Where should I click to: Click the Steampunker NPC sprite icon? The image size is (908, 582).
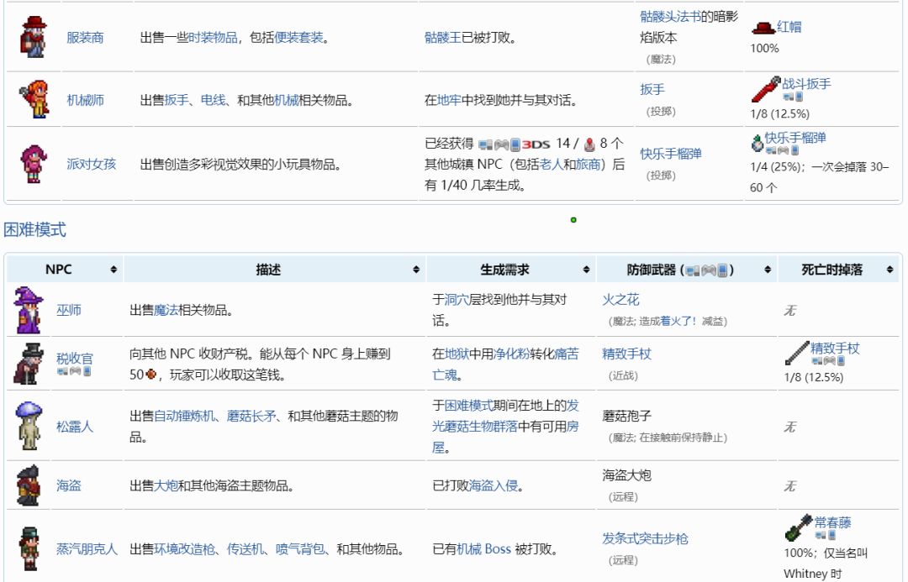[x=29, y=549]
